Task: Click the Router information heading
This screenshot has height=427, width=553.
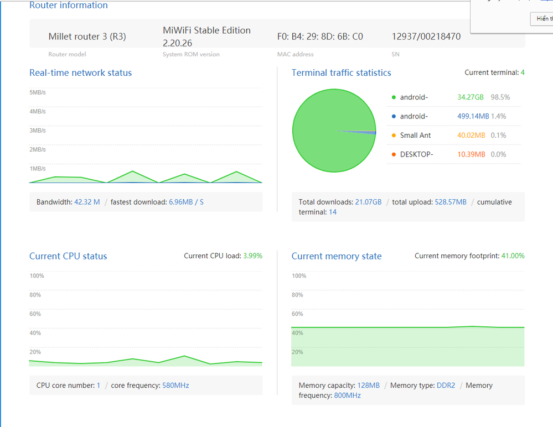Action: tap(69, 5)
